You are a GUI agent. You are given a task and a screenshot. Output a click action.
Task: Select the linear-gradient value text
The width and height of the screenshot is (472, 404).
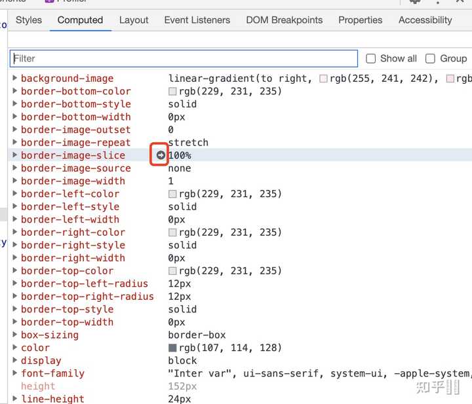240,79
